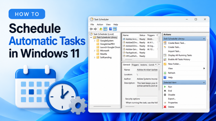Viewport: 216px width, 121px height.
Task: Click the red Delete X icon
Action: coord(165,107)
